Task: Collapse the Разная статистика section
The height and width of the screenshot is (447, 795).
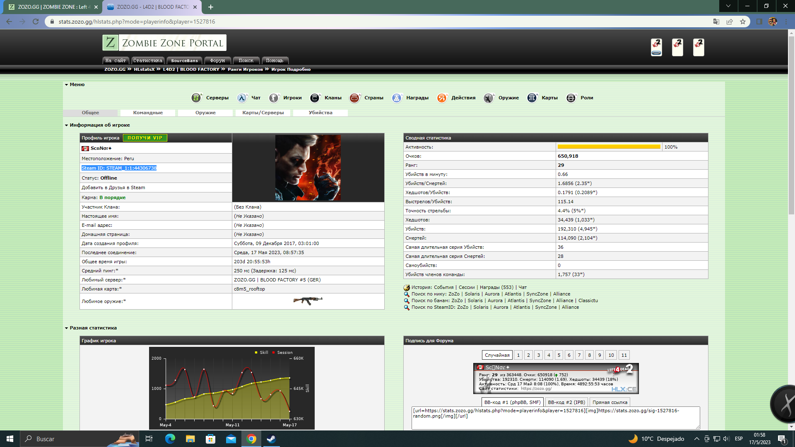Action: tap(66, 328)
